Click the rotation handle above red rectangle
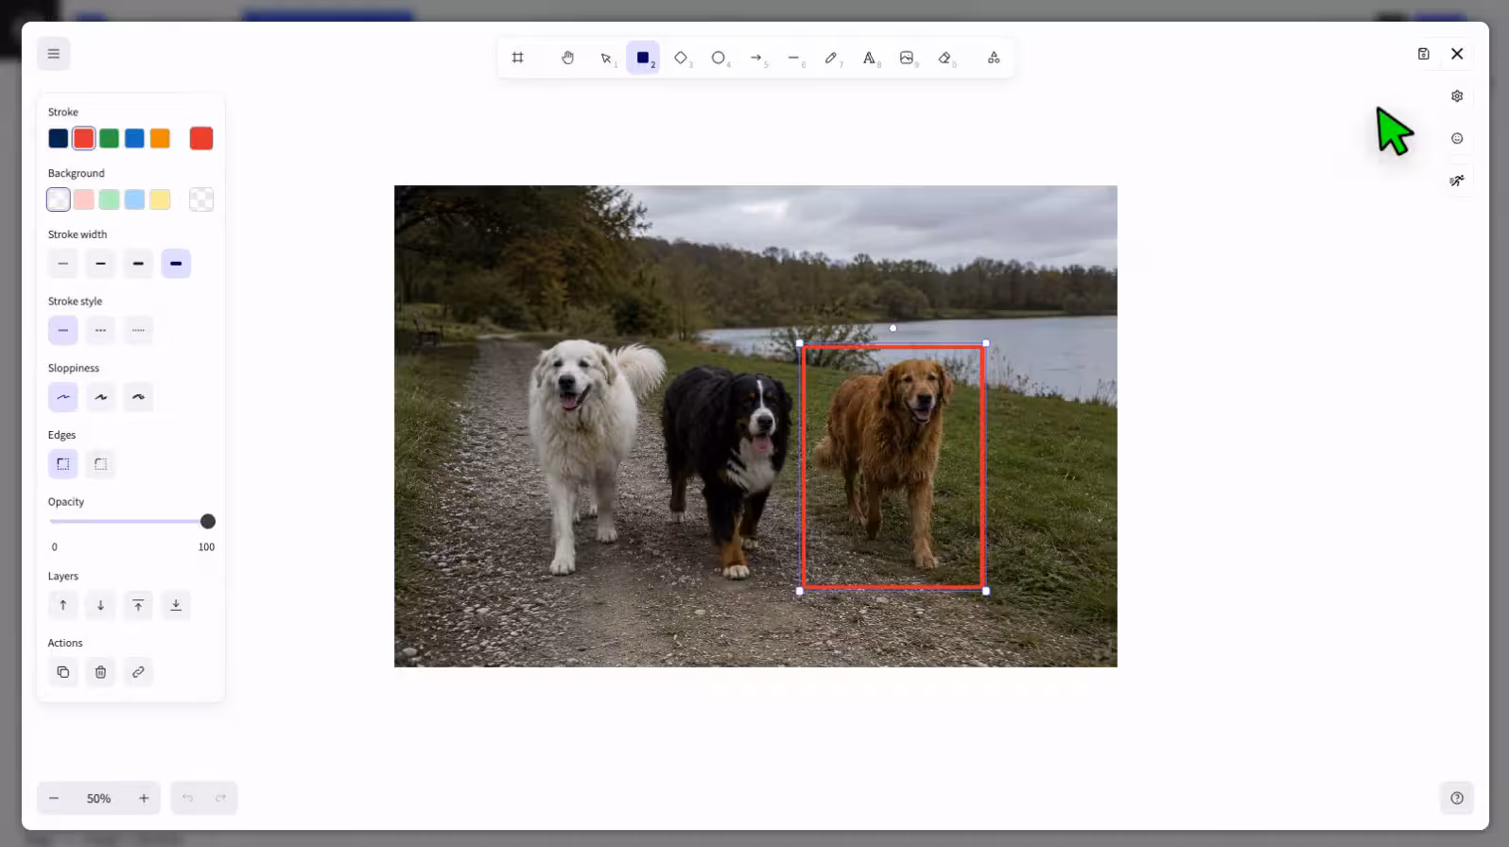 tap(893, 328)
